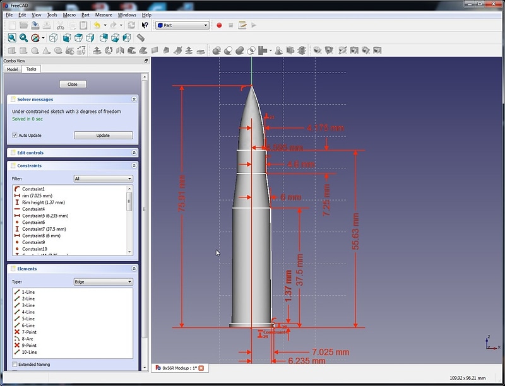The width and height of the screenshot is (505, 386).
Task: Click the Close button in Tasks panel
Action: coord(73,85)
